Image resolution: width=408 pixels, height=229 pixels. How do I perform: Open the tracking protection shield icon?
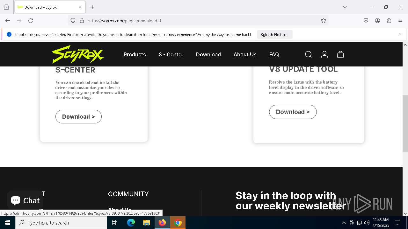coord(73,21)
